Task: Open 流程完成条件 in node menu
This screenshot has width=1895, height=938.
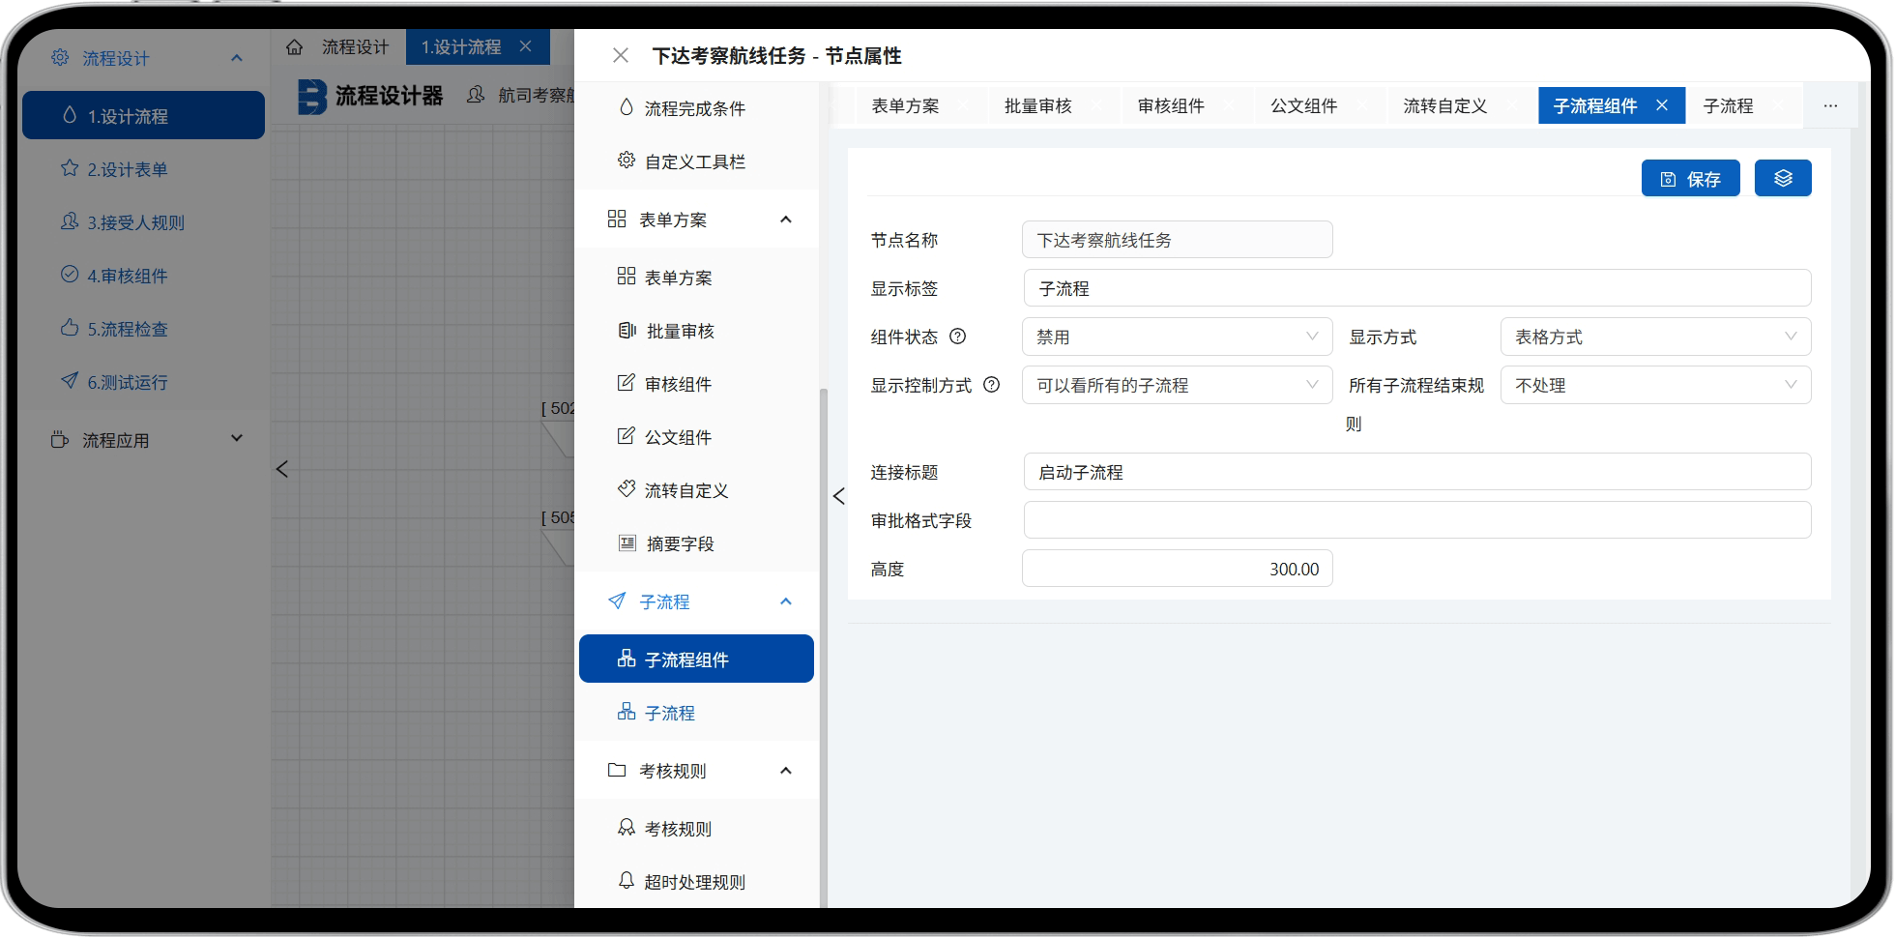Action: coord(696,108)
